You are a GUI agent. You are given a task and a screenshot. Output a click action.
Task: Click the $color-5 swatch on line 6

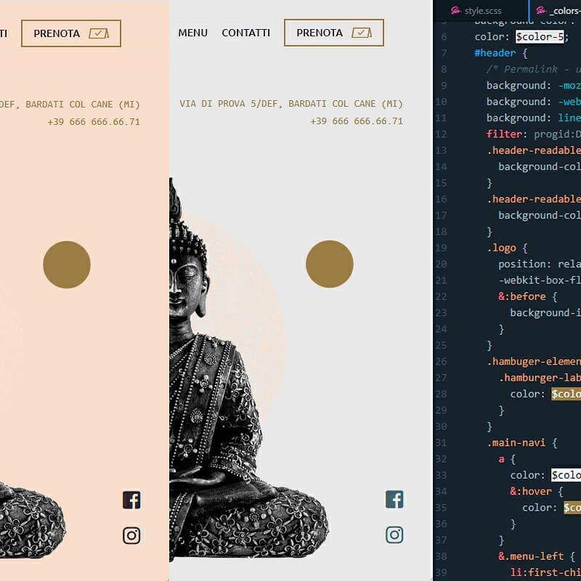coord(540,37)
